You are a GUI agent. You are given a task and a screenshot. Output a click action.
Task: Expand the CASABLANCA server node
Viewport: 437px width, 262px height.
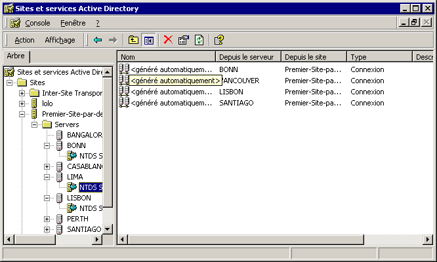point(47,166)
